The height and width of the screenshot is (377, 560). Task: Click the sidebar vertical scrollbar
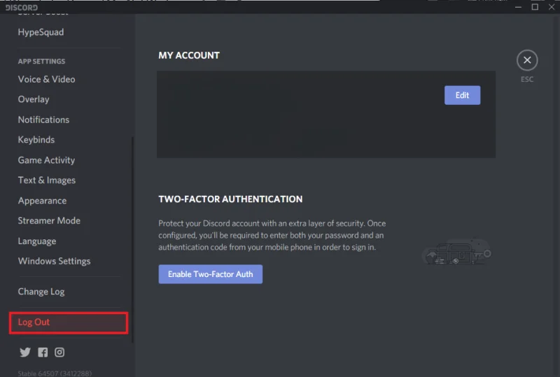pos(132,239)
